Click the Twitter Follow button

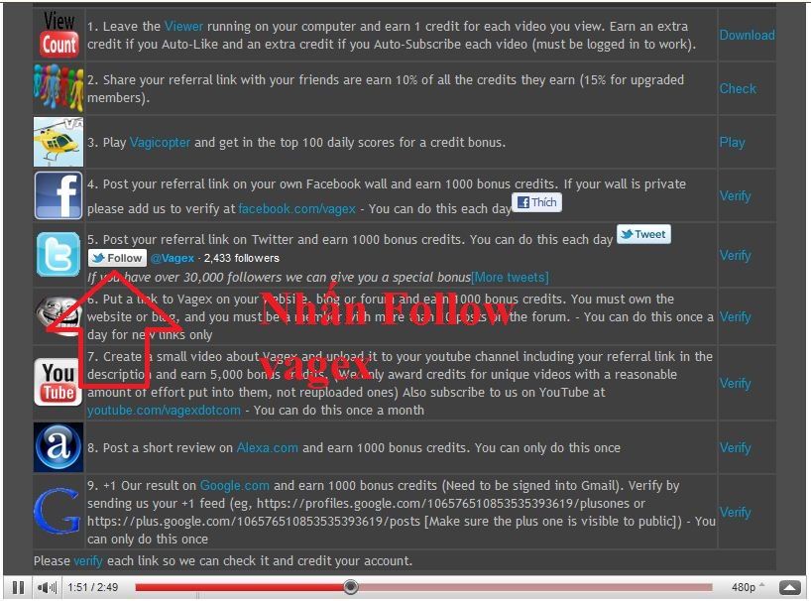(117, 258)
